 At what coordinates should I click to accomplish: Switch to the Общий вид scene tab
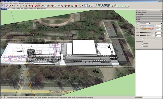click(4, 9)
